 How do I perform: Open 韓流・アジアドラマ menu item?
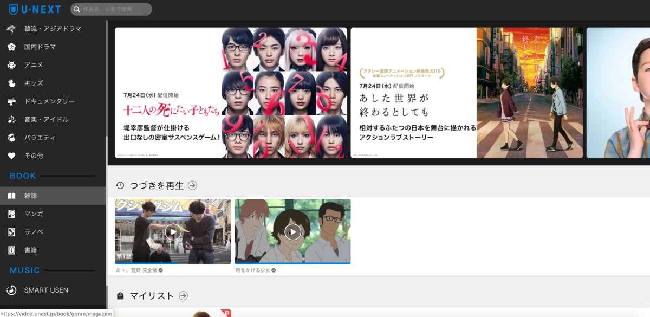click(x=53, y=29)
